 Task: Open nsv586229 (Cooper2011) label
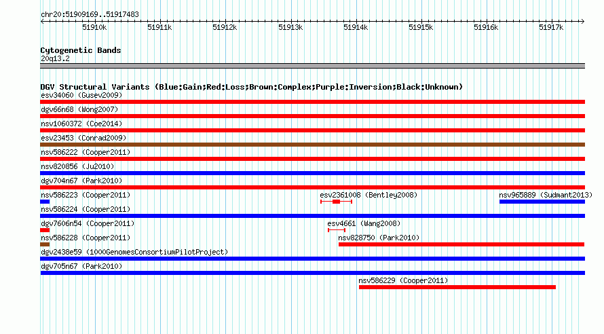[x=403, y=280]
